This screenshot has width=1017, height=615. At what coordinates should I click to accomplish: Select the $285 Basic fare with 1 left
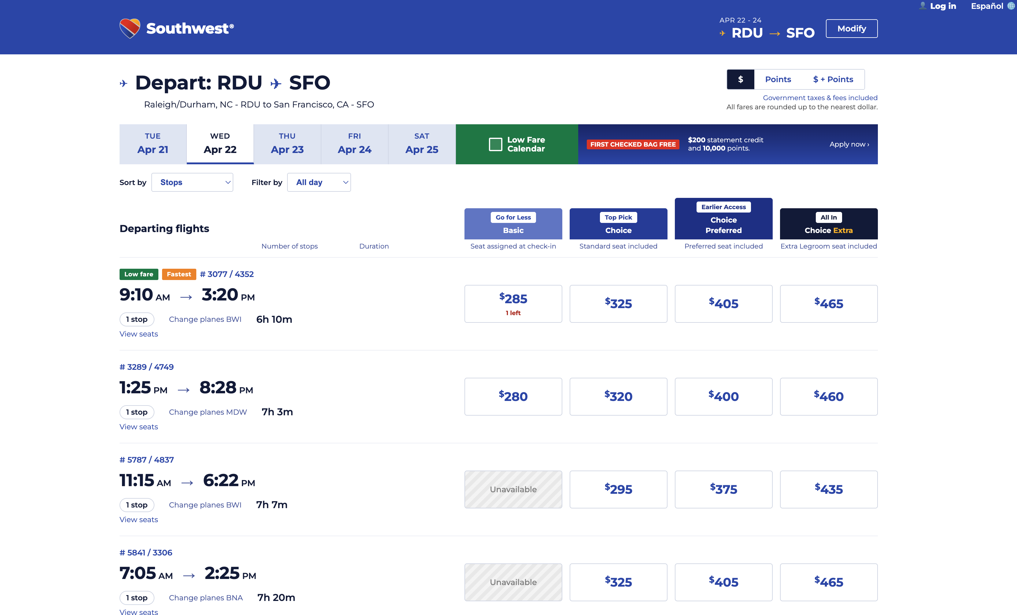[x=513, y=304]
